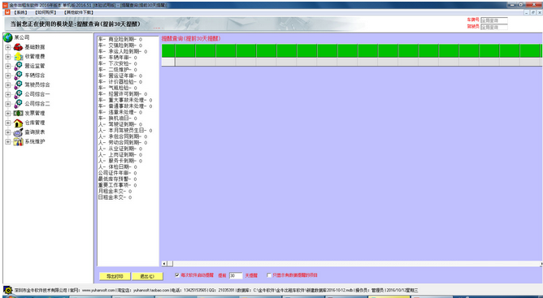This screenshot has height=298, width=543.
Task: Select the 某公司 root tree item
Action: point(22,37)
